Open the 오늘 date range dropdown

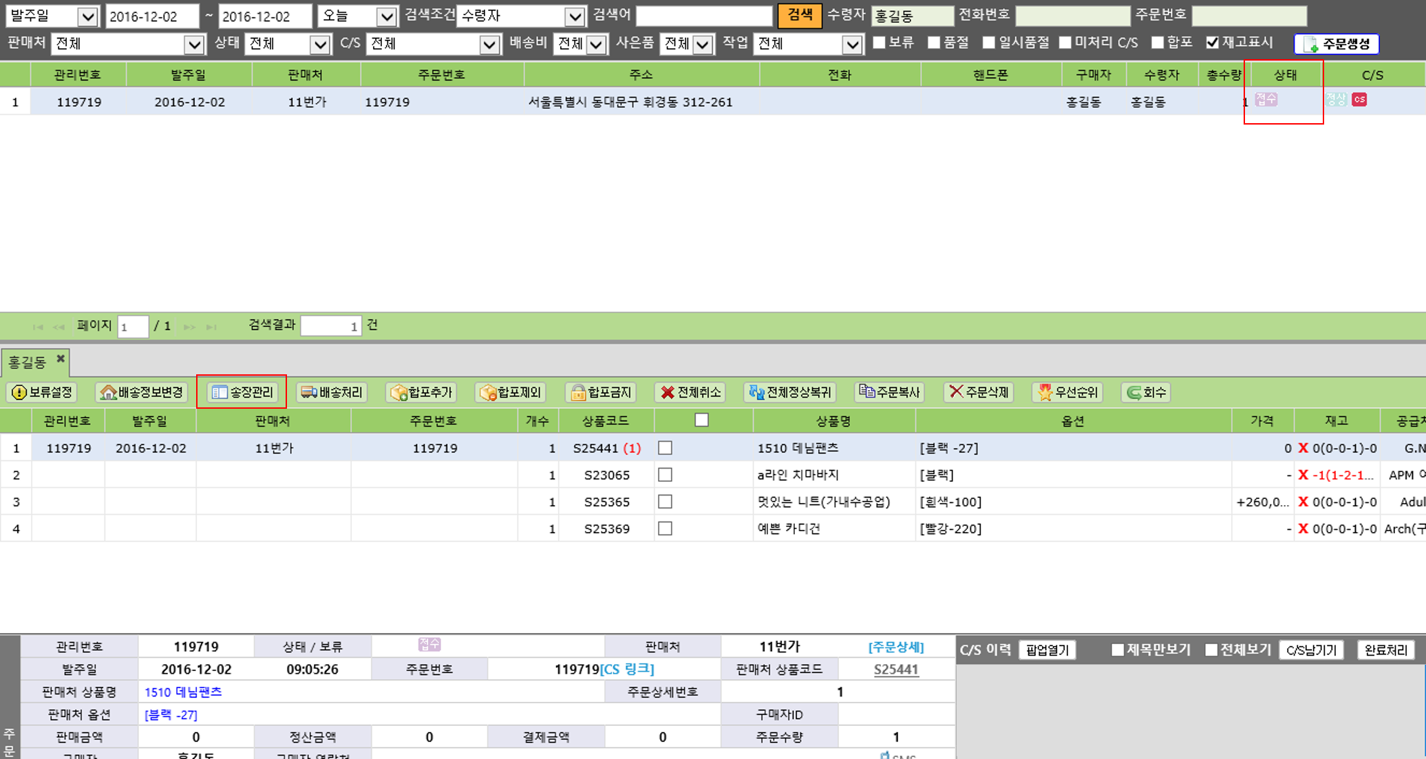(387, 17)
